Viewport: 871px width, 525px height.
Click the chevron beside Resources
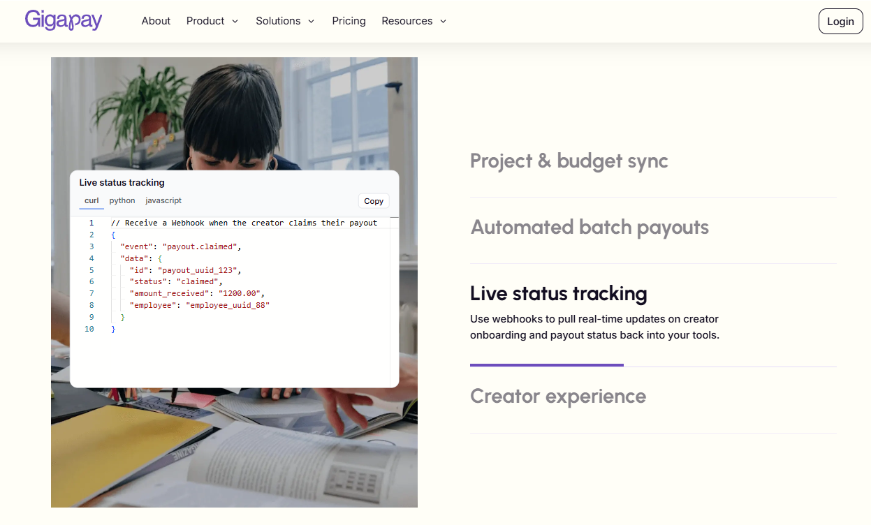(443, 22)
